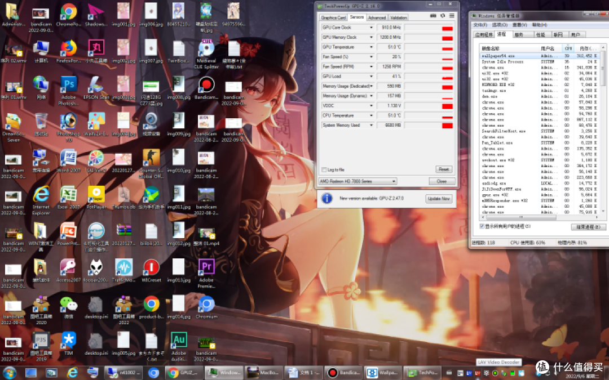Open PotPlayer desktop shortcut
The image size is (609, 380).
coord(96,198)
